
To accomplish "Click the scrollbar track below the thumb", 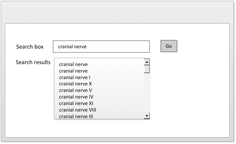I will pos(147,93).
